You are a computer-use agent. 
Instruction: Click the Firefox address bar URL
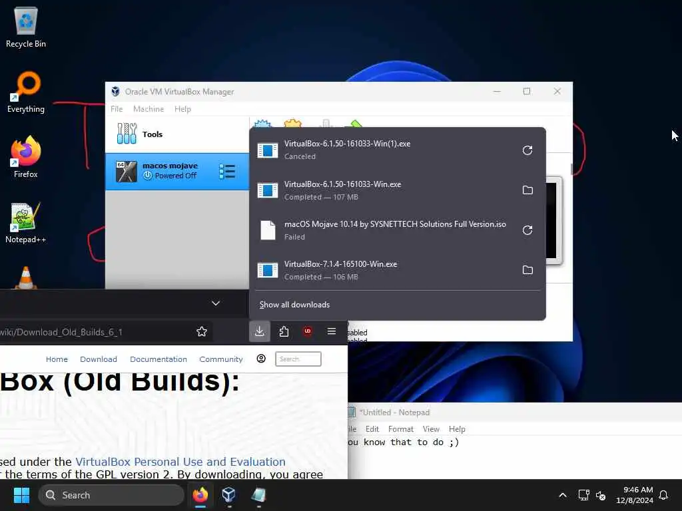(61, 333)
